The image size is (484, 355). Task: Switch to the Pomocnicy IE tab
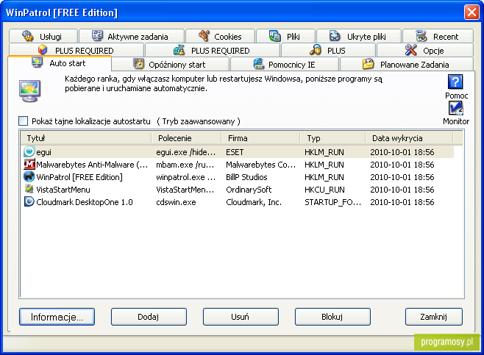coord(285,64)
